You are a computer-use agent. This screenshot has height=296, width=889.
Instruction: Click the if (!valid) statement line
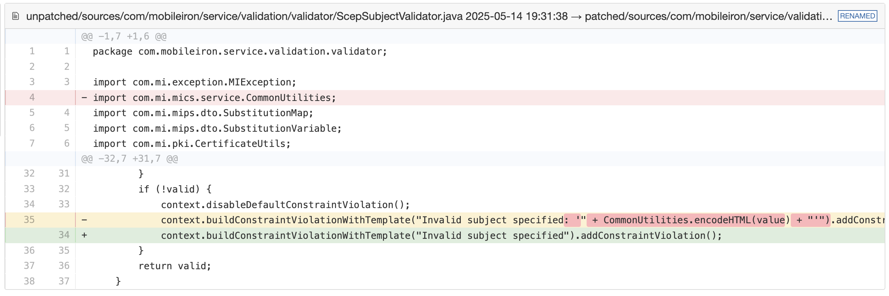[x=175, y=189]
